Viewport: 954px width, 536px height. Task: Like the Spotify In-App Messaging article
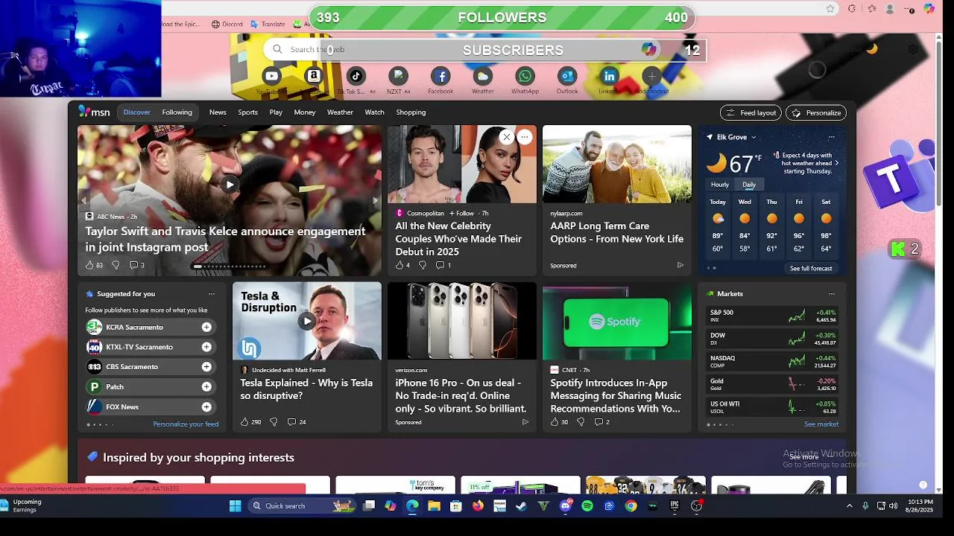click(x=555, y=422)
